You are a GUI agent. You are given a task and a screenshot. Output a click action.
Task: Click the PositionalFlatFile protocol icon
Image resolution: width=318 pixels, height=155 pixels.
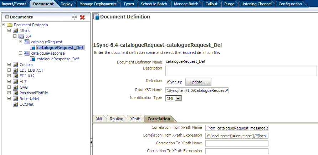tap(15, 93)
